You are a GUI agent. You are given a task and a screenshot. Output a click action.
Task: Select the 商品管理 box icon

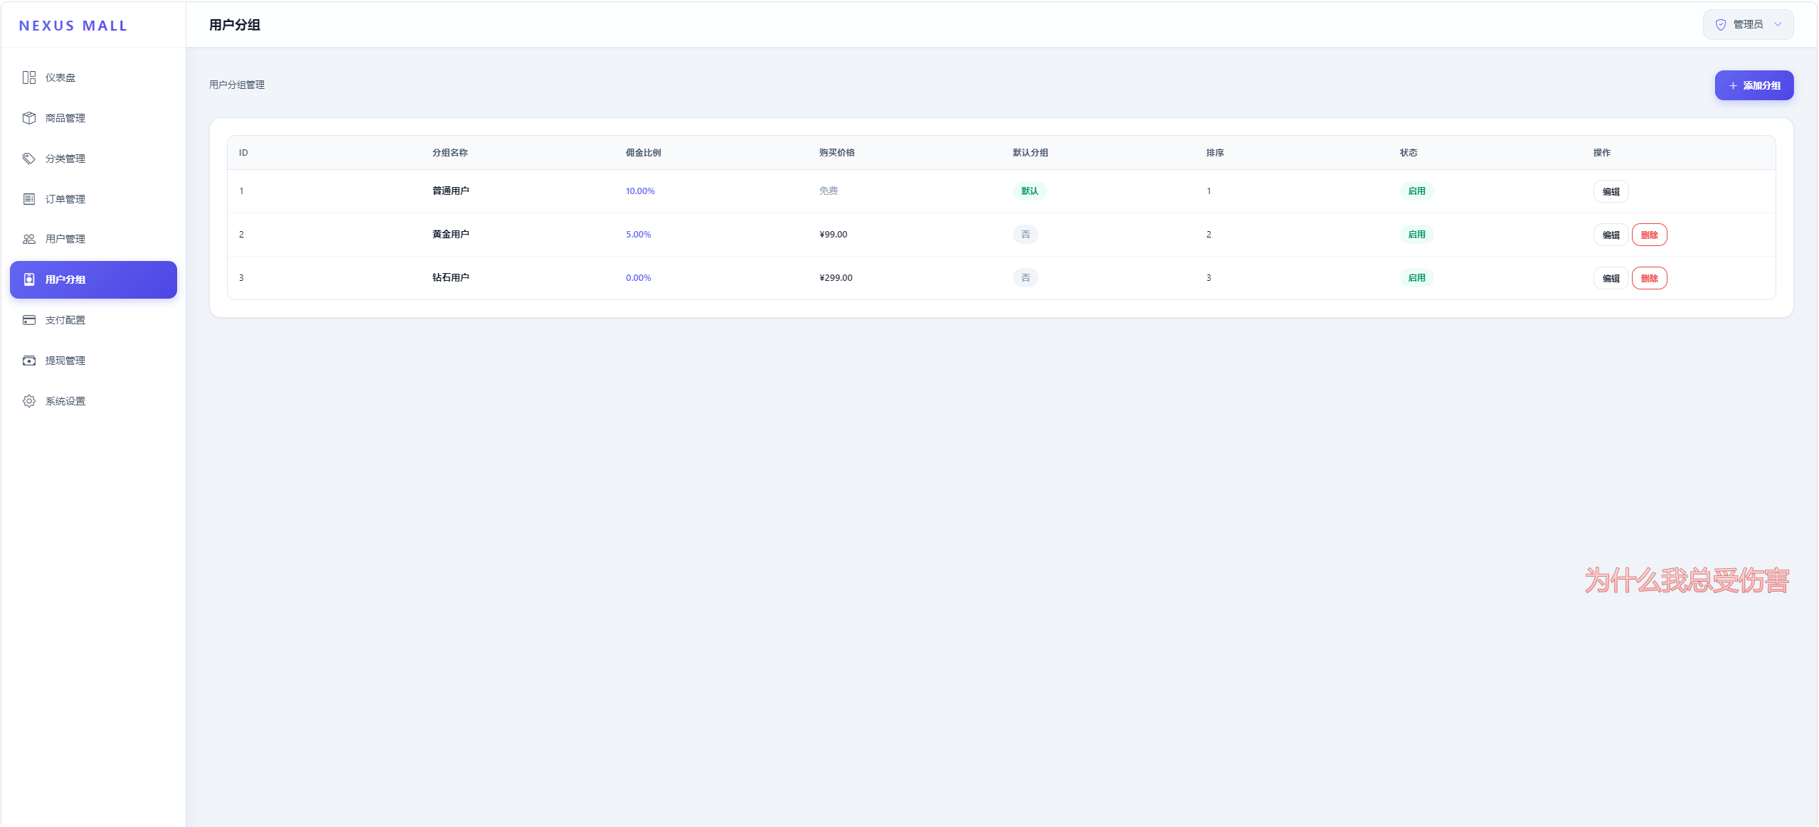(x=29, y=118)
